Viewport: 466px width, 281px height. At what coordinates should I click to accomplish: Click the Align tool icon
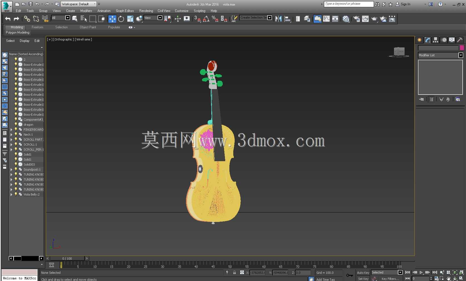tap(287, 19)
